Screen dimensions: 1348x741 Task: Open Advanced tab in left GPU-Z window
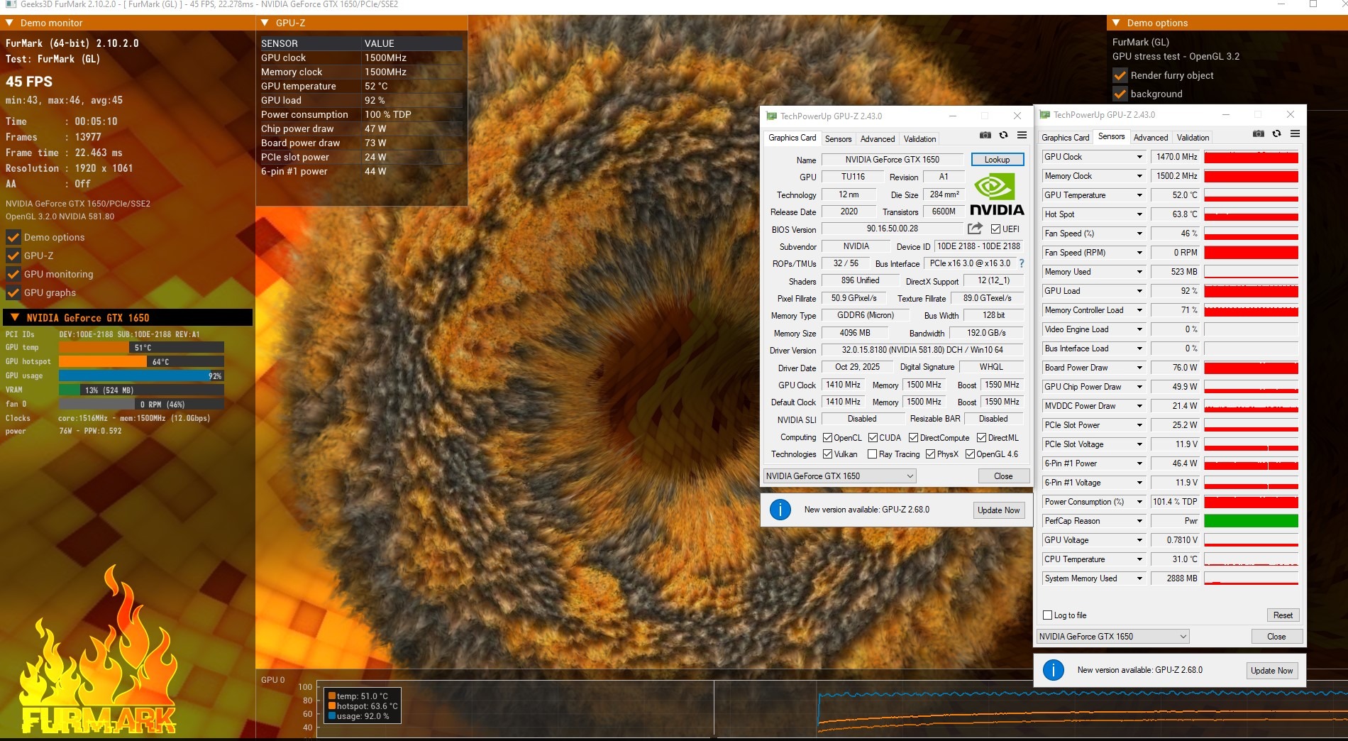point(878,139)
